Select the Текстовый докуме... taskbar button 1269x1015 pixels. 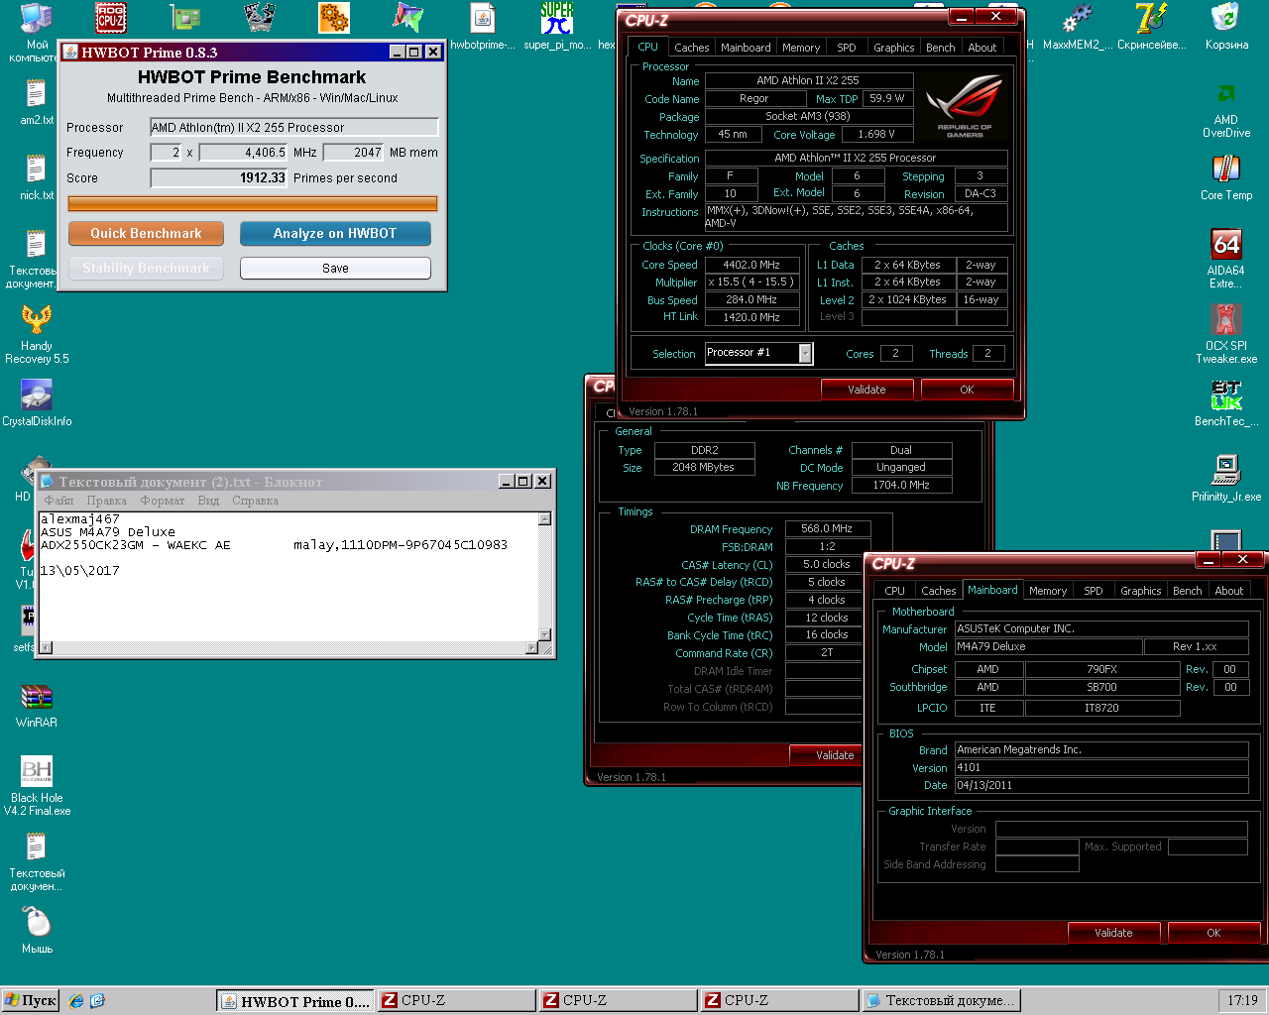[x=941, y=1001]
